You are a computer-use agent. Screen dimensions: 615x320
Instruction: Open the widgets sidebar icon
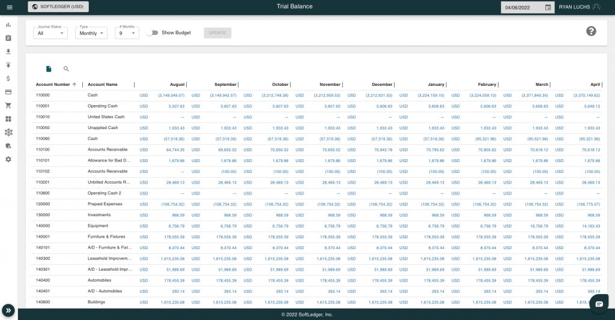8,119
